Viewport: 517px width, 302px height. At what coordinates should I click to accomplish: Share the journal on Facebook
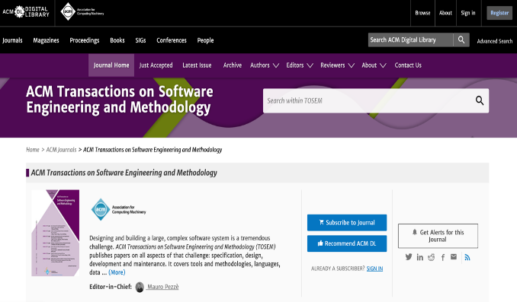click(x=443, y=257)
